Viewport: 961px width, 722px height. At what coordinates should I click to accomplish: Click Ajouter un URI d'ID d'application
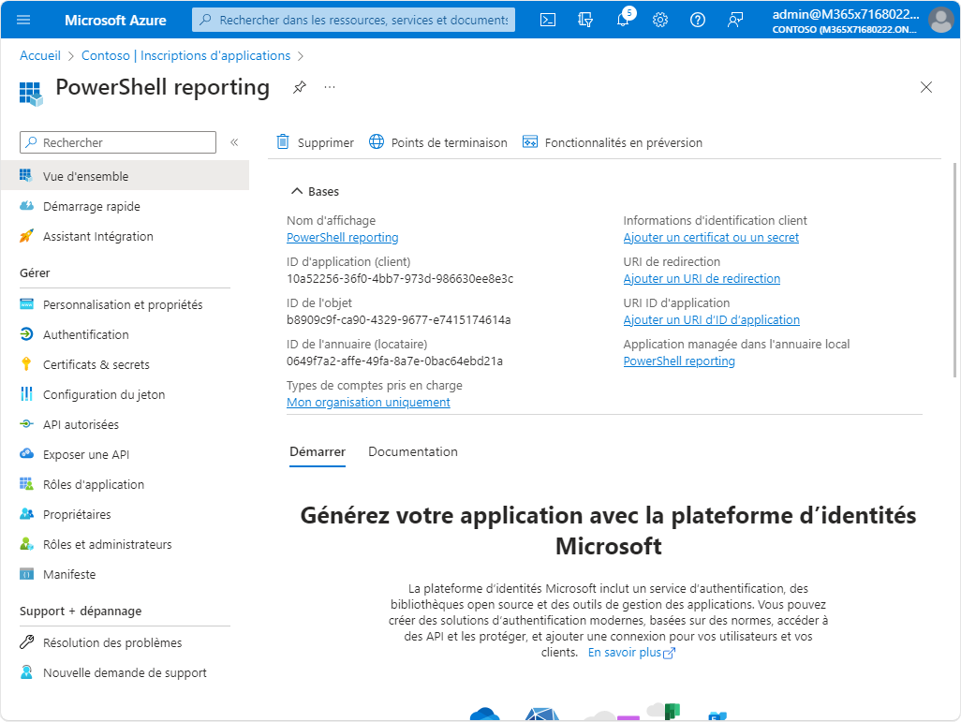point(712,319)
